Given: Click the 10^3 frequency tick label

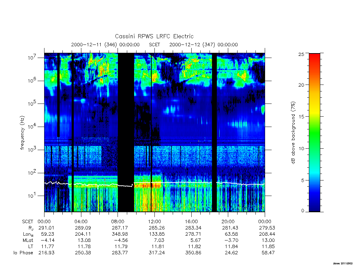Looking at the screenshot, I should point(32,150).
